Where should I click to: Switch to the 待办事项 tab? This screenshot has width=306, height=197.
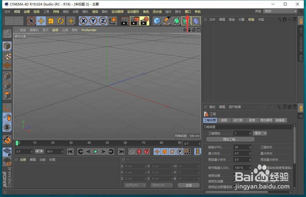(x=266, y=120)
